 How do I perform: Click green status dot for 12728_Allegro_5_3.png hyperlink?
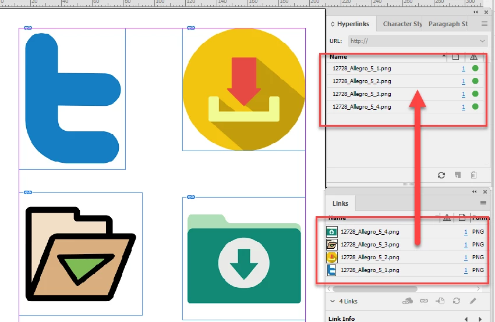[x=475, y=94]
